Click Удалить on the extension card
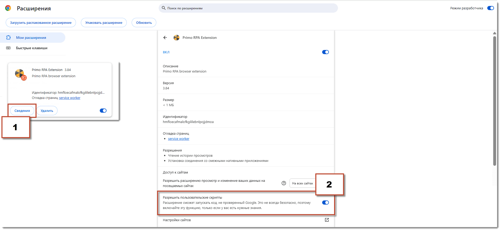Viewport: 501px width, 231px height. tap(47, 111)
